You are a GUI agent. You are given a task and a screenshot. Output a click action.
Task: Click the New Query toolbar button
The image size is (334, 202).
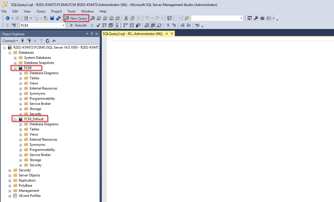tap(76, 18)
